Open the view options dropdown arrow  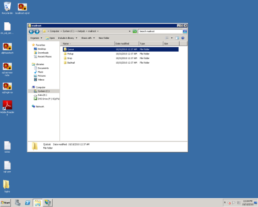(172, 38)
